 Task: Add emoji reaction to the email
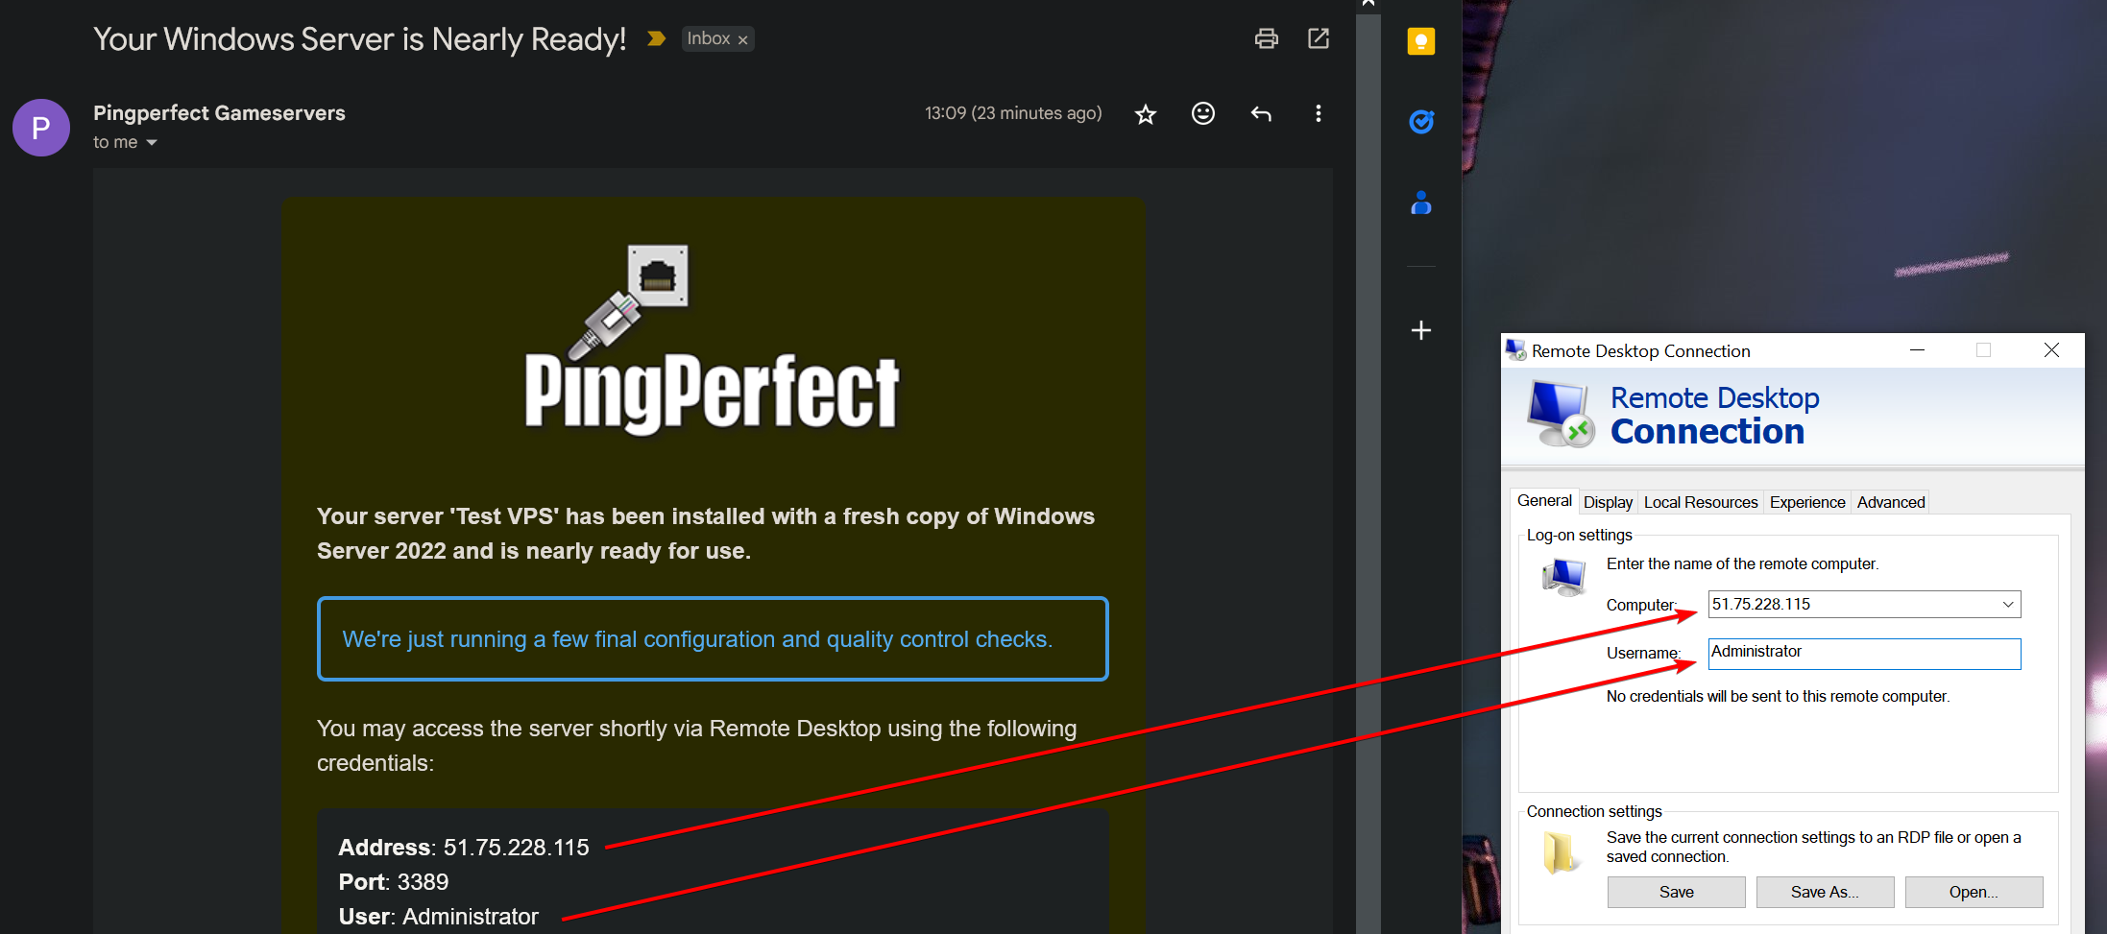(x=1202, y=114)
